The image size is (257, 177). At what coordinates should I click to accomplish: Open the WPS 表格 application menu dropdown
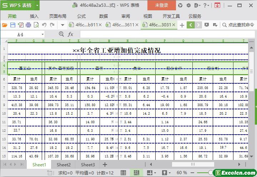tap(37, 5)
